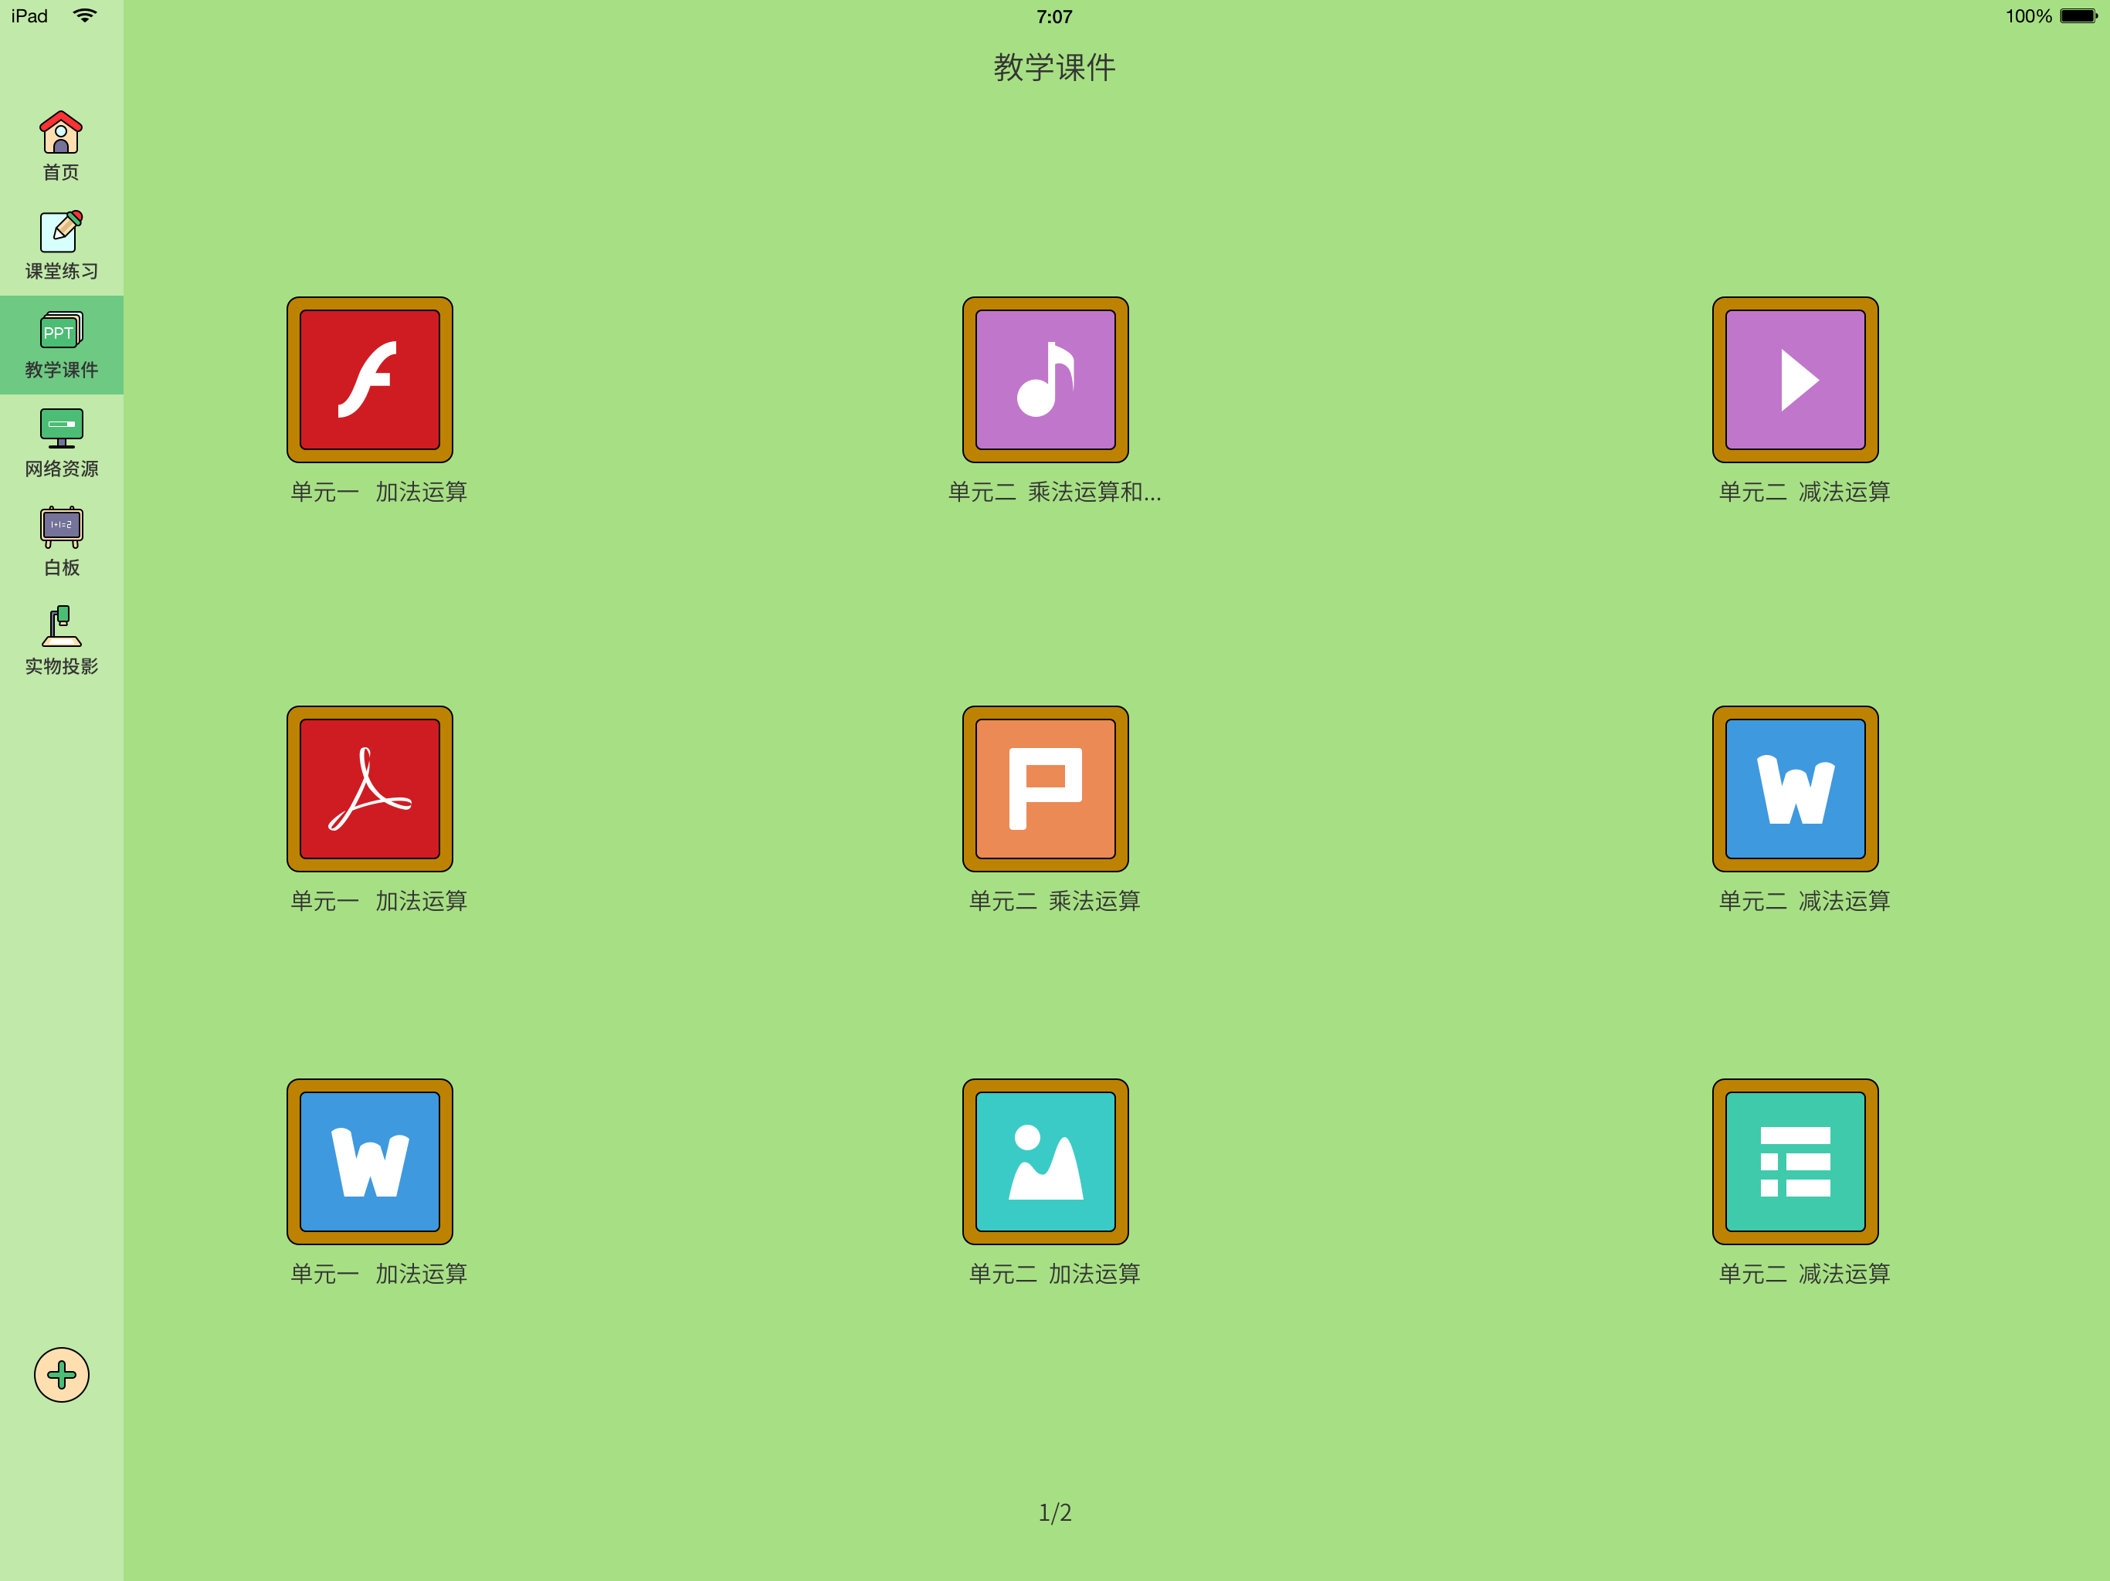Screen dimensions: 2110x1581
Task: Open 网络资源 monitor icon in sidebar
Action: tap(61, 429)
